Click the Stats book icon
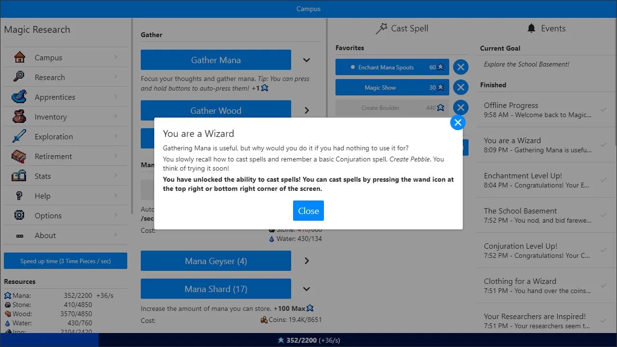 (19, 176)
